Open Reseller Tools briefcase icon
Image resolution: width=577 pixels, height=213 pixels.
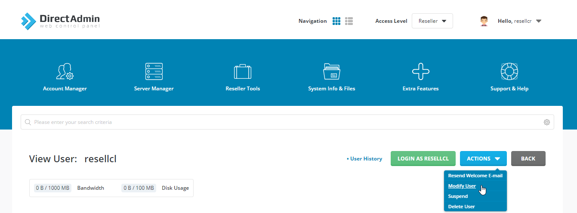coord(243,71)
